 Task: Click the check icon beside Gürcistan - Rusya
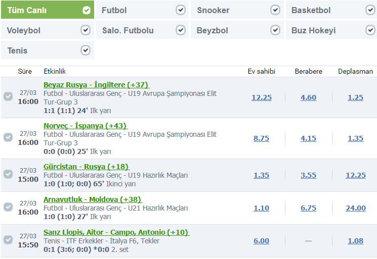click(x=8, y=174)
